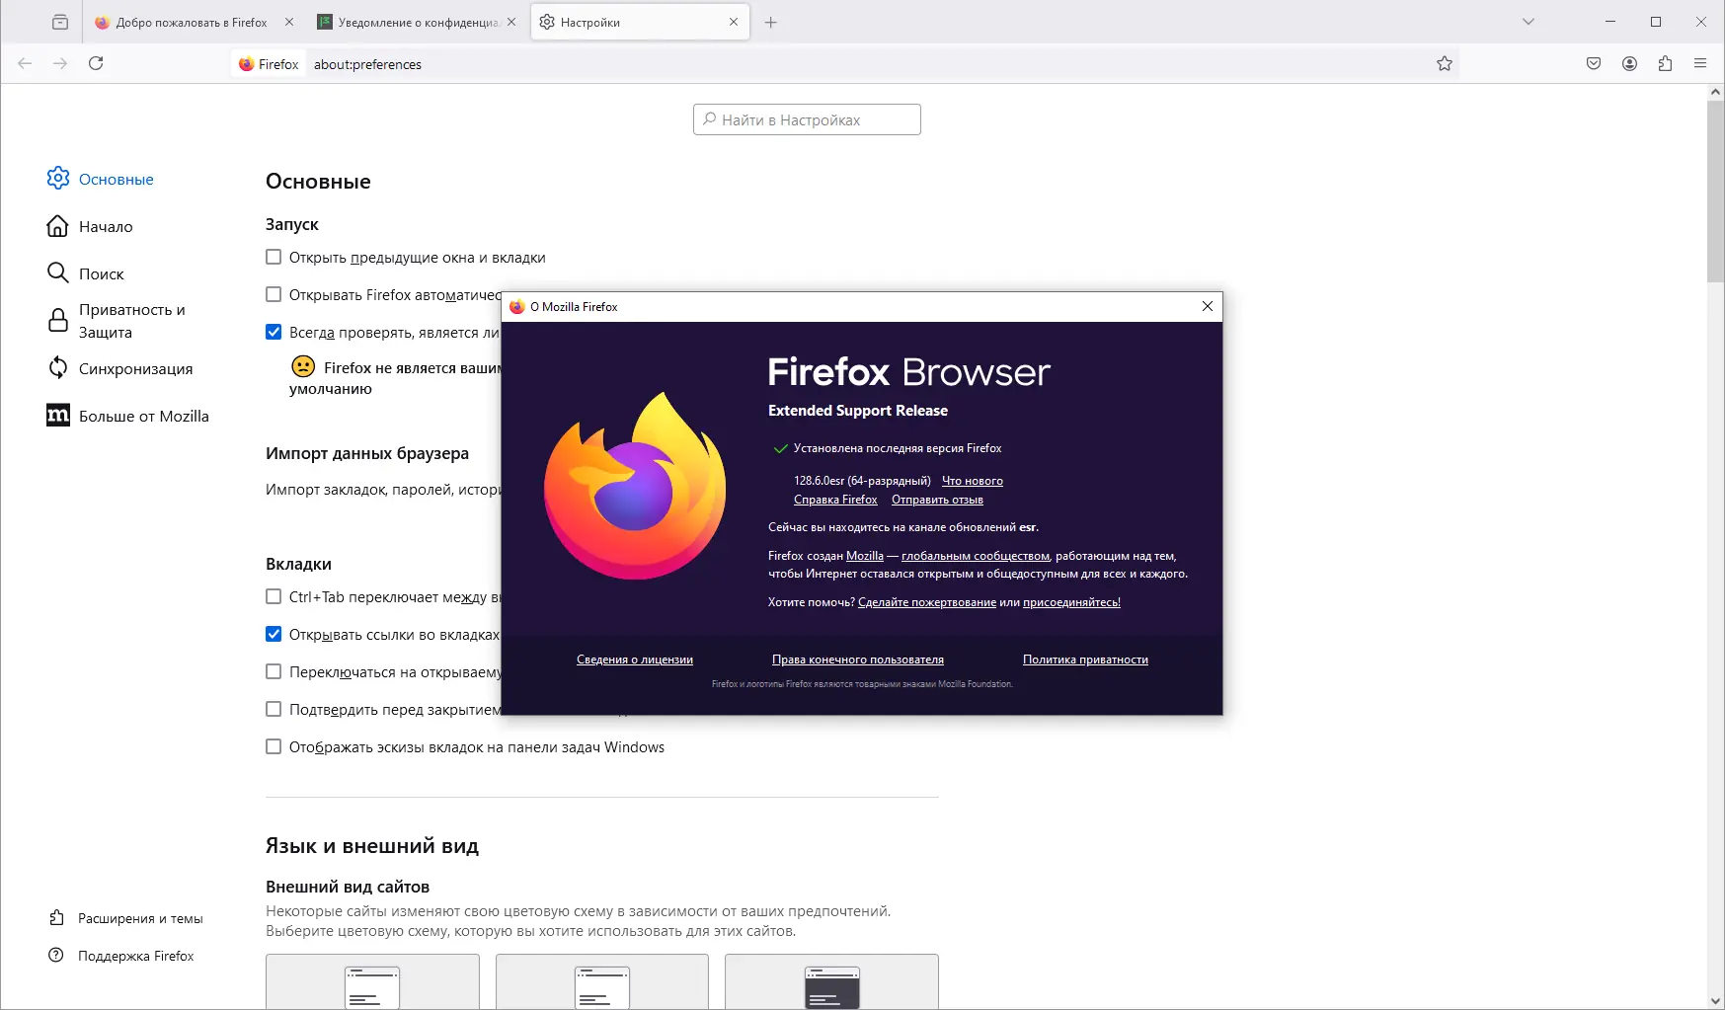
Task: Open the Firefox account icon
Action: (1629, 63)
